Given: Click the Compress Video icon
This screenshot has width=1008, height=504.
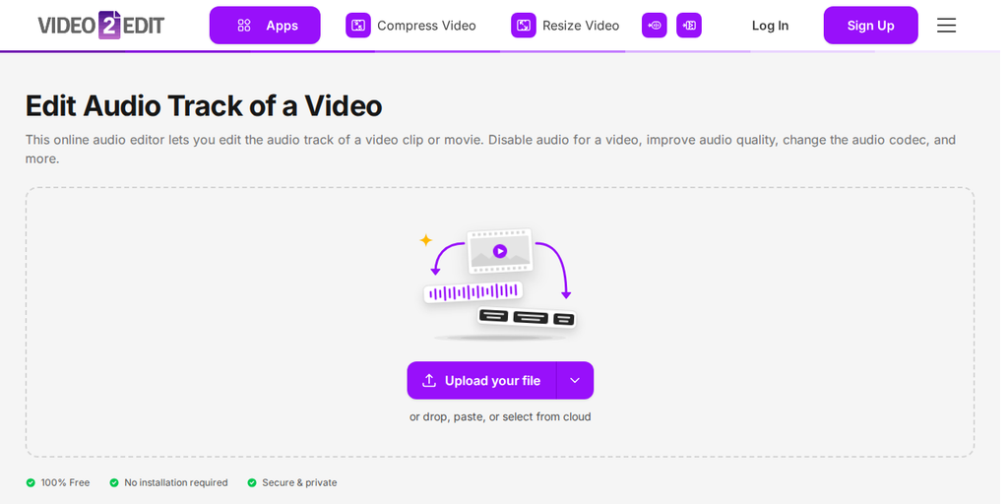Looking at the screenshot, I should coord(358,26).
